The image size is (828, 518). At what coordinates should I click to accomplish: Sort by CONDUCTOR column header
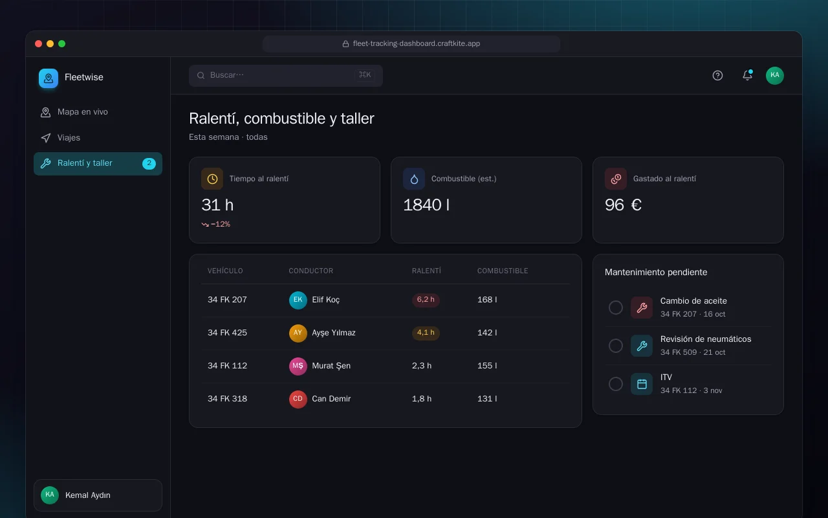tap(311, 271)
